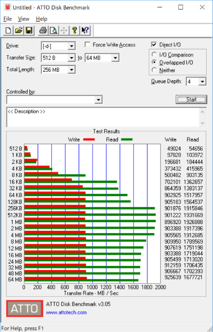
Task: Click the write value 49024
Action: pyautogui.click(x=174, y=149)
